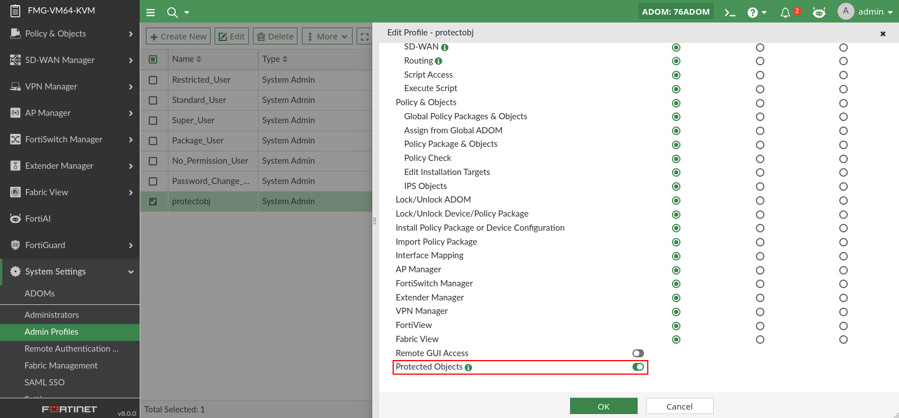Image resolution: width=899 pixels, height=418 pixels.
Task: Click the search magnifier icon
Action: click(172, 12)
